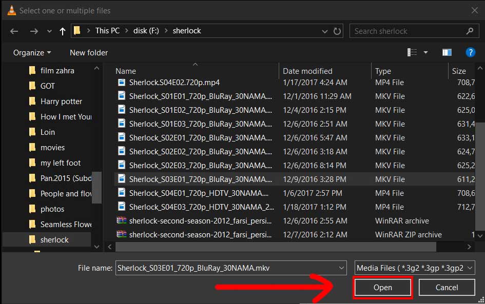Viewport: 485px width, 304px height.
Task: Click the horizontal scrollbar of file list
Action: pos(276,247)
